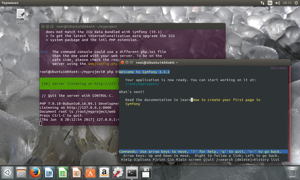Maximize the front terminal window
300x180 pixels.
pyautogui.click(x=131, y=63)
